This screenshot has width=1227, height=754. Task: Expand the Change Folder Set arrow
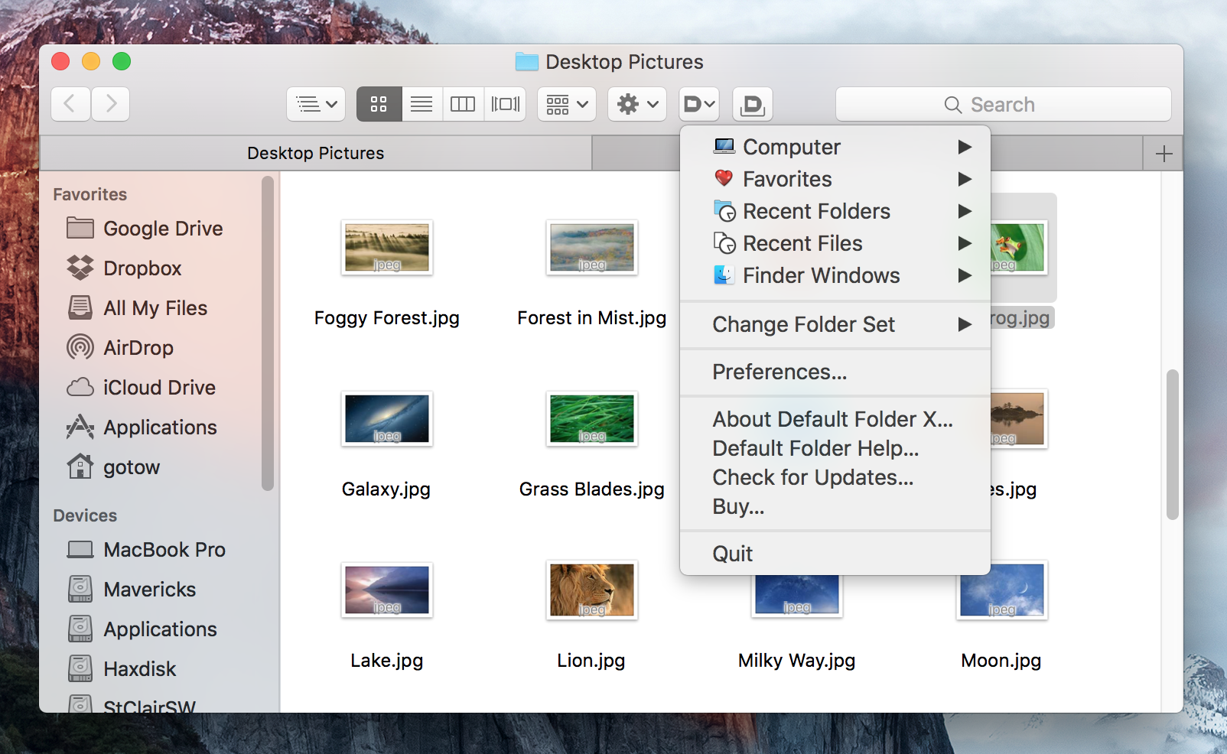[965, 324]
